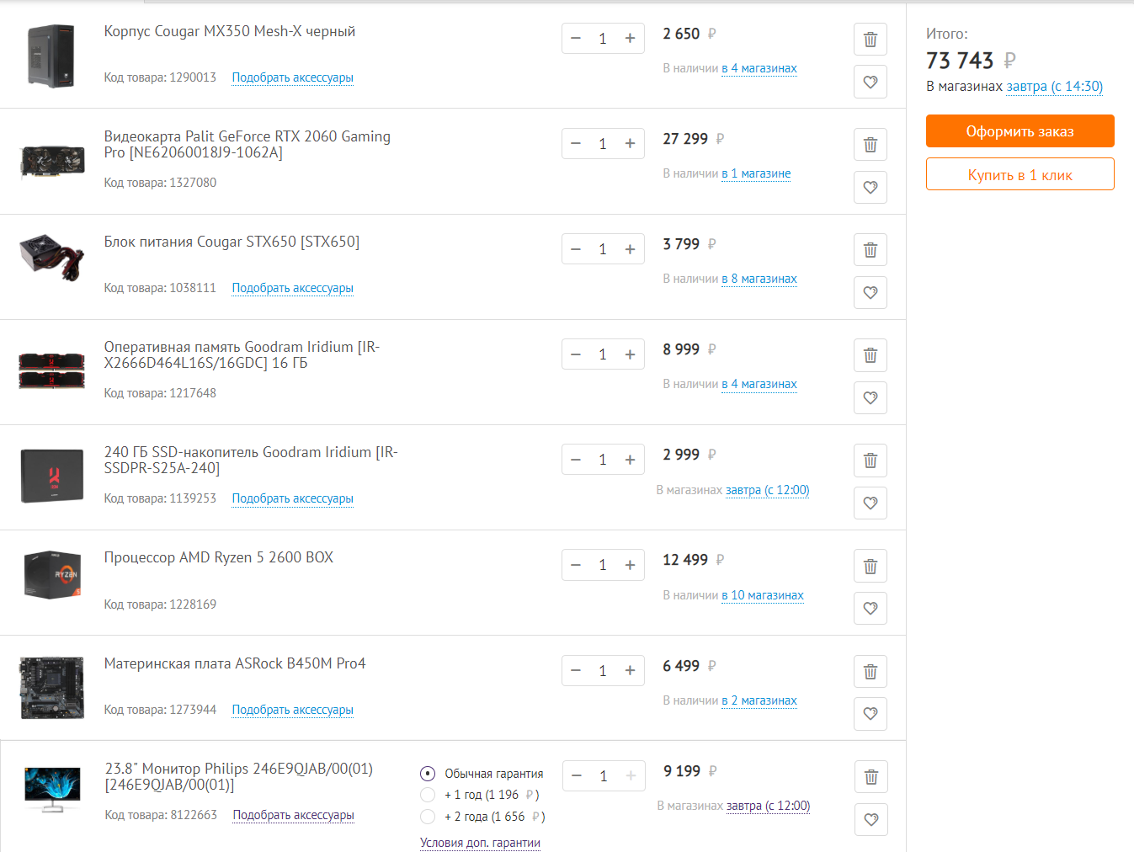Image resolution: width=1134 pixels, height=852 pixels.
Task: Increase quantity of Cougar MX350 case
Action: 630,39
